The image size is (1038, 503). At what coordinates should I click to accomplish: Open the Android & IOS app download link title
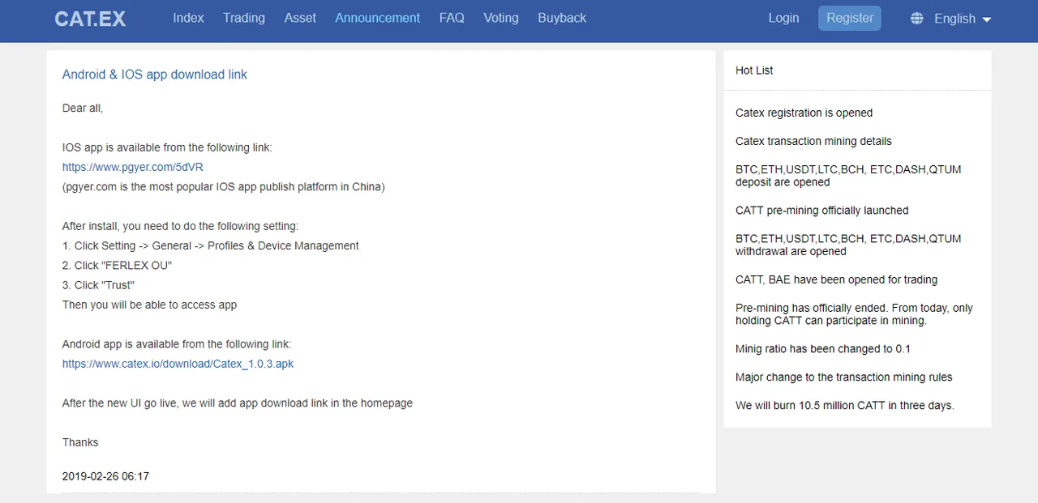coord(155,75)
